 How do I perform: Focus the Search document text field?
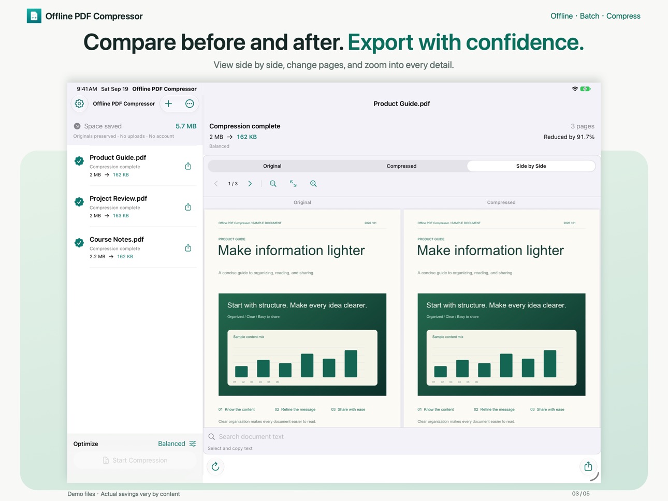coord(402,436)
